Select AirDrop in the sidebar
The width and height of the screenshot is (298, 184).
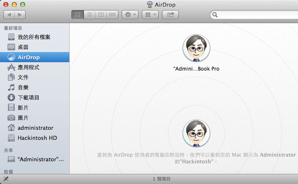coord(34,57)
